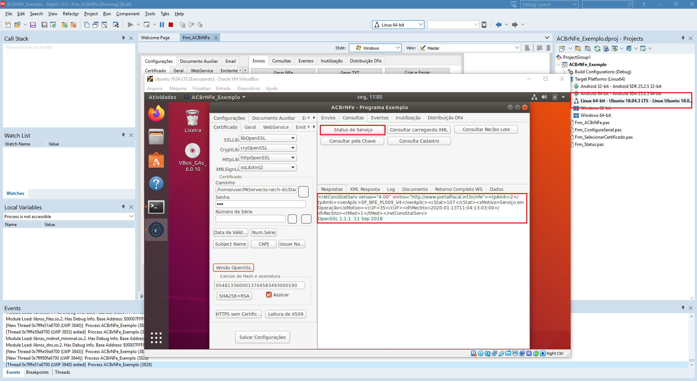
Task: Pin the Call Stack panel
Action: 124,38
